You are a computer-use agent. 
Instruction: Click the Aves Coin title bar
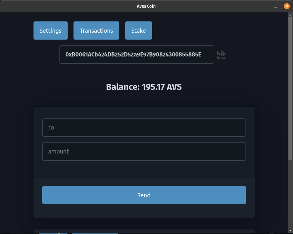(x=146, y=6)
